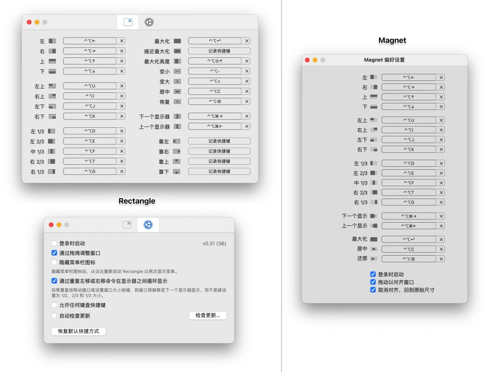500x372 pixels.
Task: Clear the Rectangle 最大化 shortcut
Action: [x=247, y=41]
